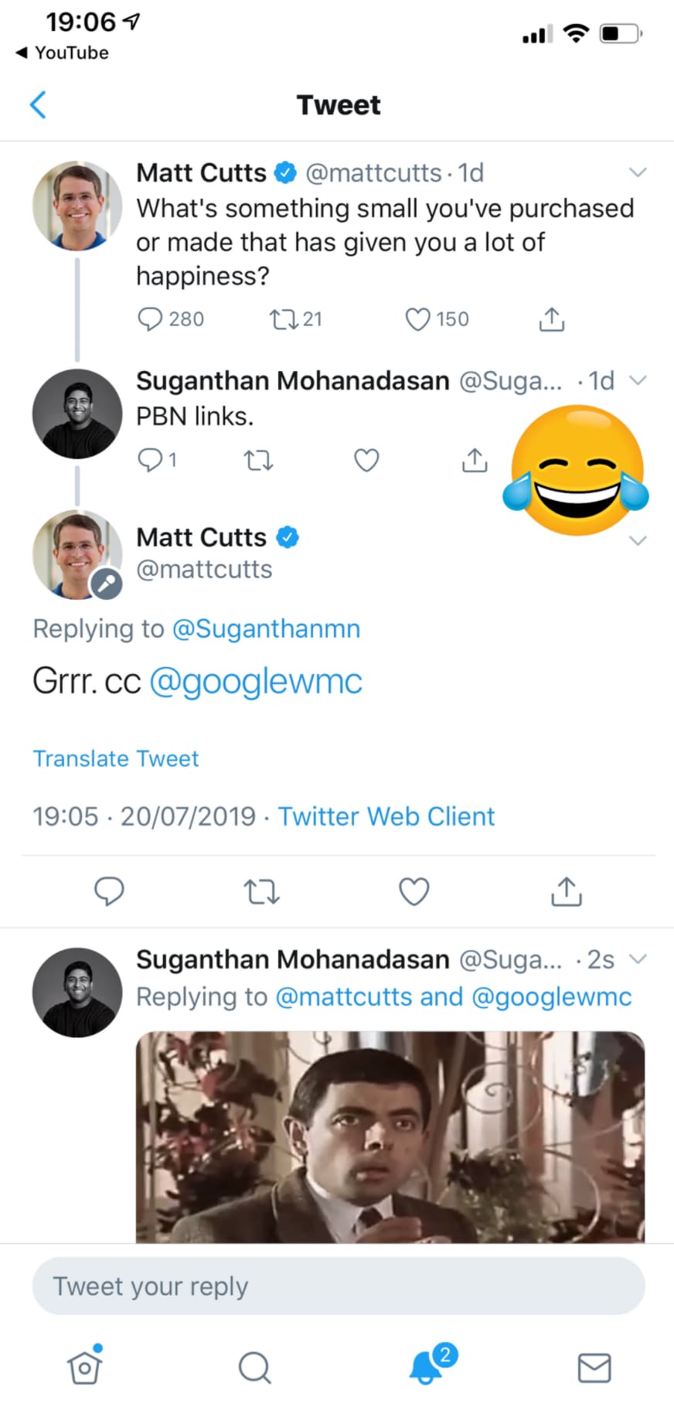Expand chevron menu on 'PBN links.' tweet

click(x=638, y=380)
